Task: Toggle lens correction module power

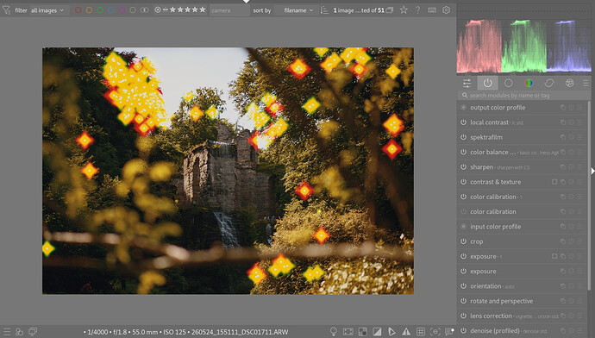Action: (463, 316)
